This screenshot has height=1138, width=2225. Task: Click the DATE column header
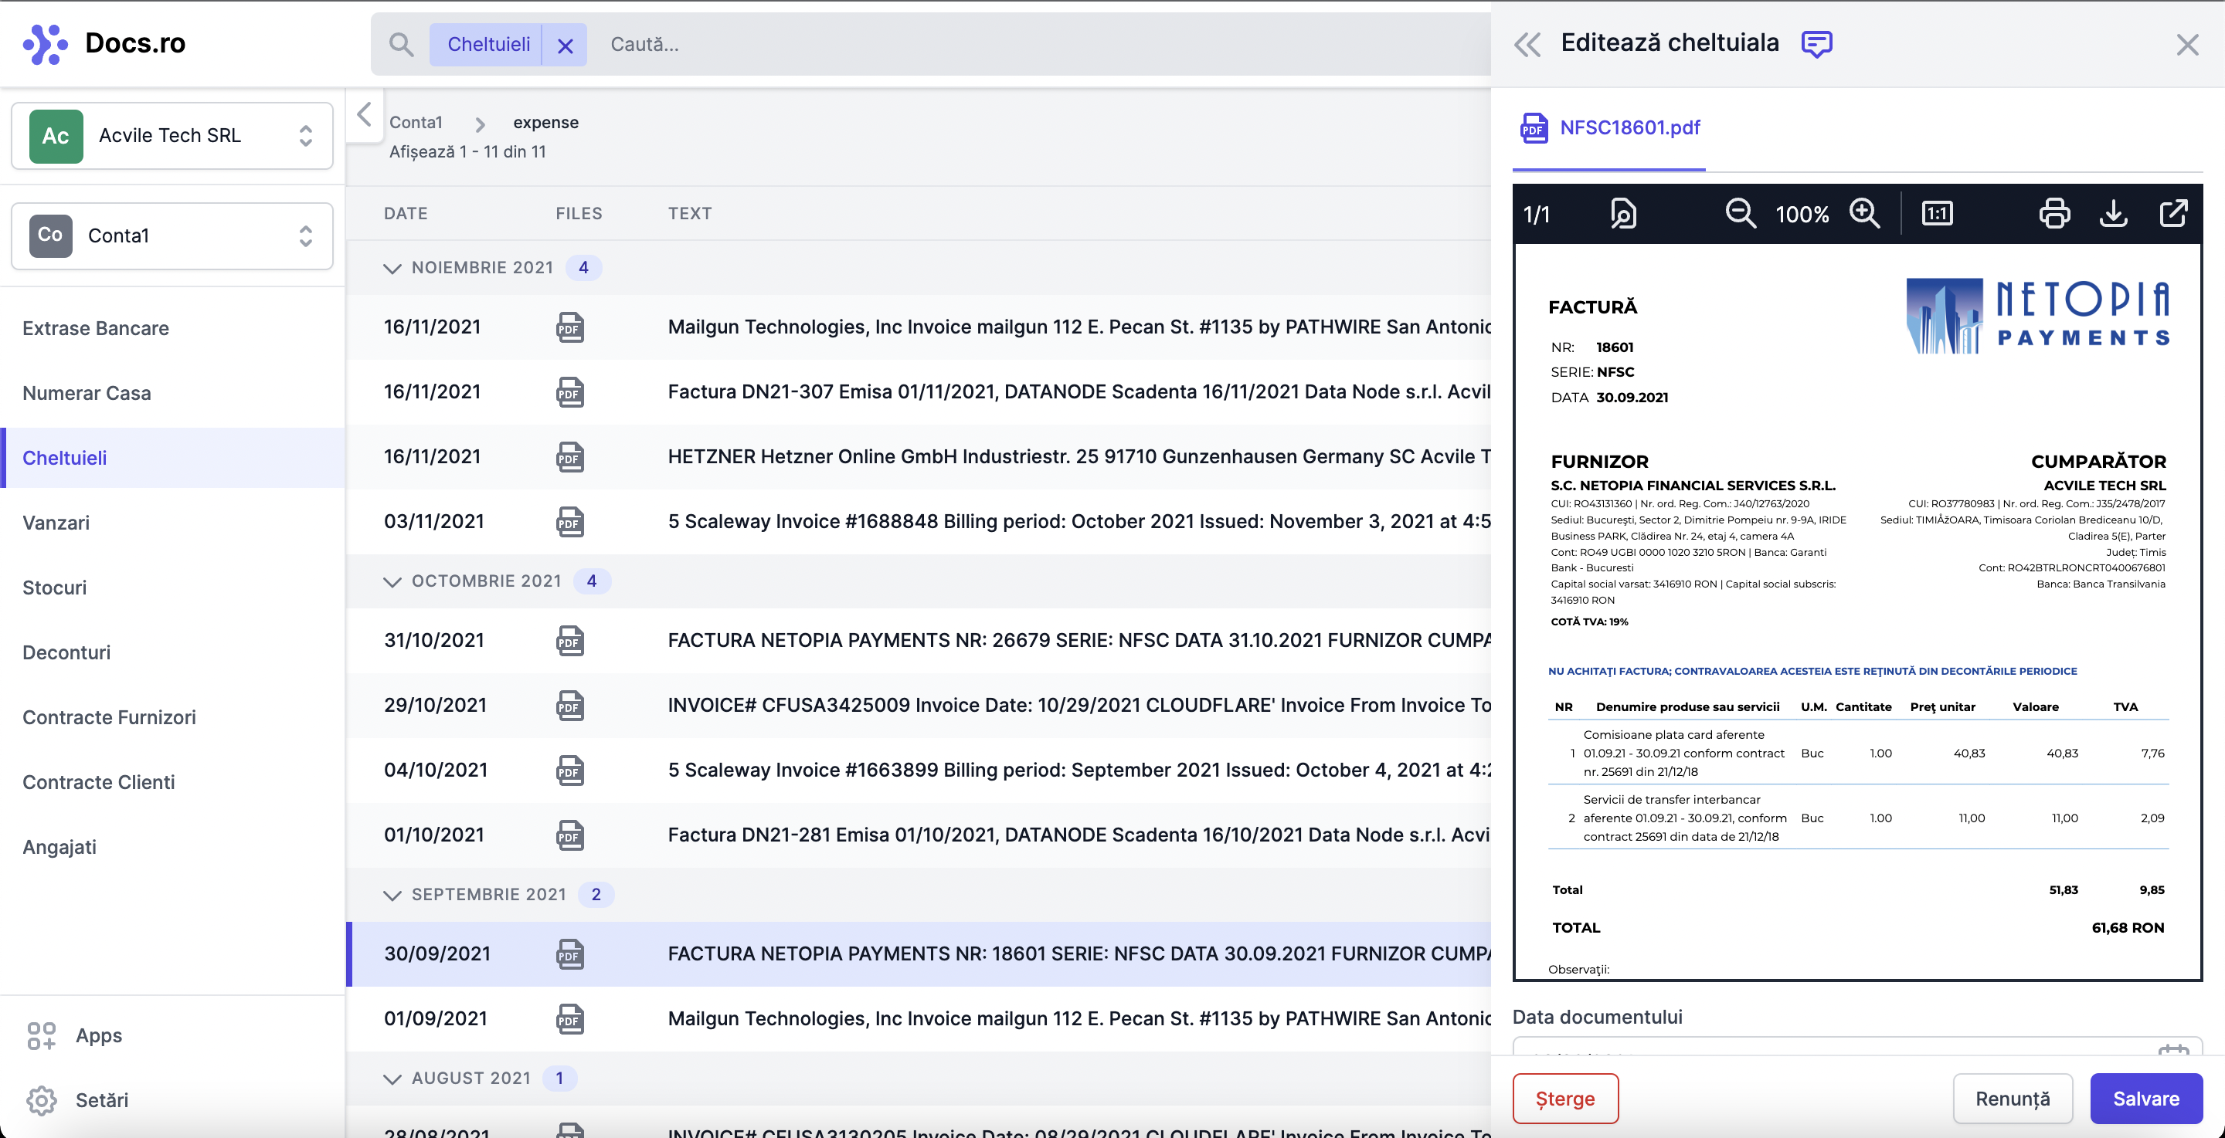pos(406,213)
